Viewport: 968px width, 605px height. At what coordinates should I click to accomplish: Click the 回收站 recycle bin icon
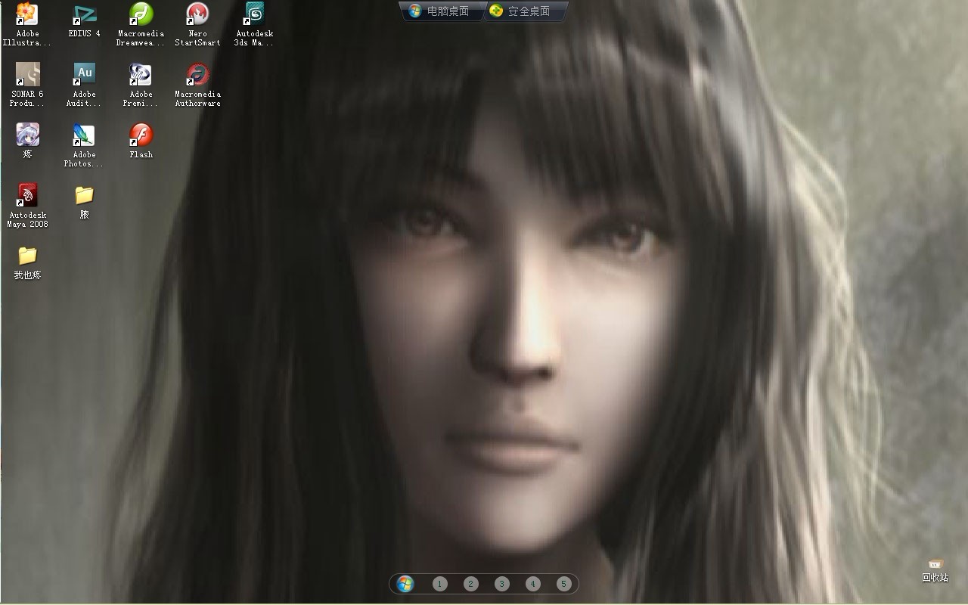click(935, 567)
